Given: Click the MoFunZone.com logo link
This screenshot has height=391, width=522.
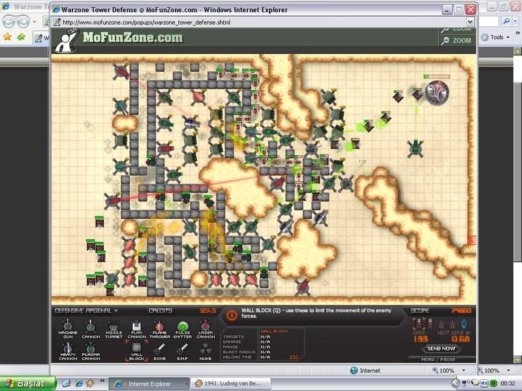Looking at the screenshot, I should tap(133, 37).
